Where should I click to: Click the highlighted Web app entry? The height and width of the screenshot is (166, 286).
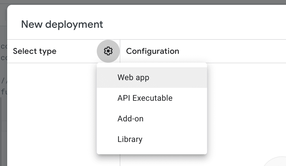(133, 77)
